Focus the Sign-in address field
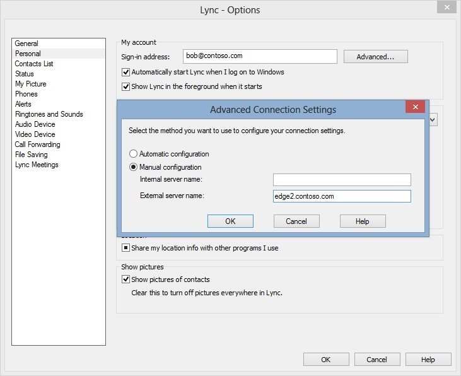 coord(260,56)
